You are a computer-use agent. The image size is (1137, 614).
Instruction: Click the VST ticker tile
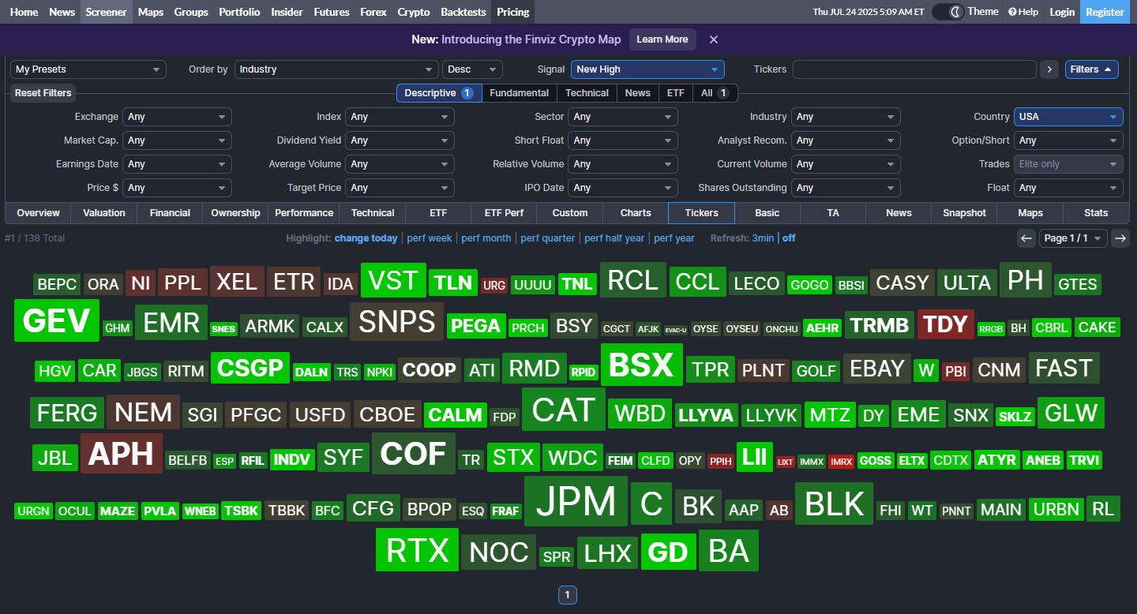point(393,280)
